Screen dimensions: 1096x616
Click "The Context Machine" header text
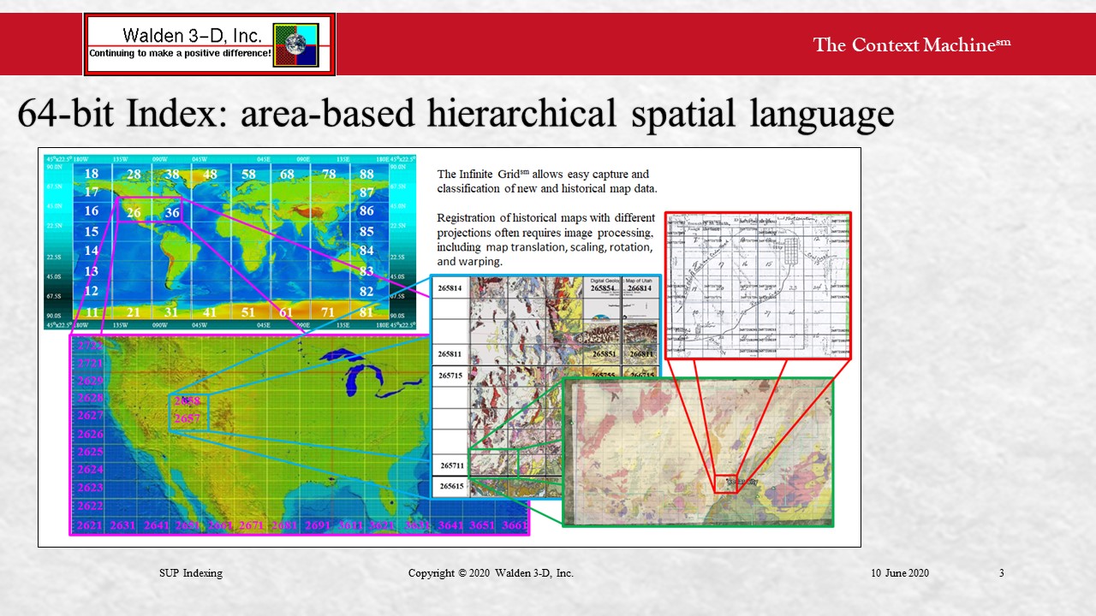pyautogui.click(x=911, y=45)
